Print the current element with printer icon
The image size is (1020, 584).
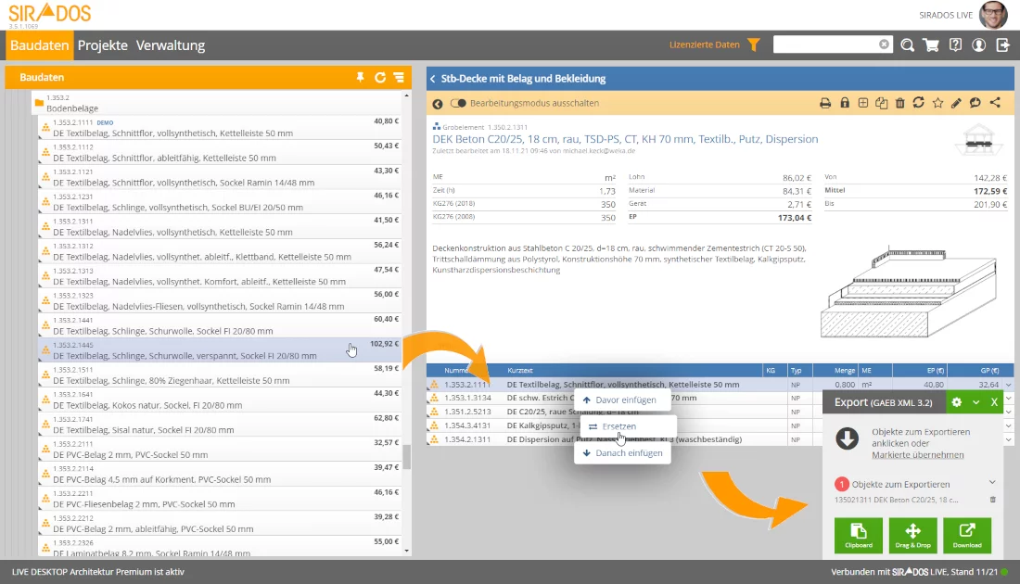tap(825, 103)
